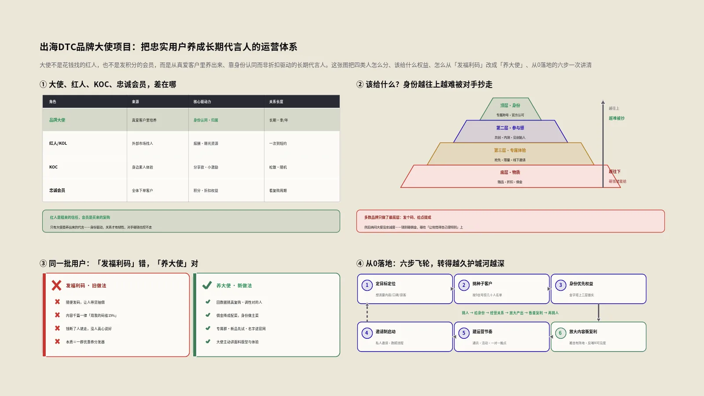The height and width of the screenshot is (396, 704).
Task: Click step circle 1 next to 定目标定位
Action: pyautogui.click(x=367, y=285)
